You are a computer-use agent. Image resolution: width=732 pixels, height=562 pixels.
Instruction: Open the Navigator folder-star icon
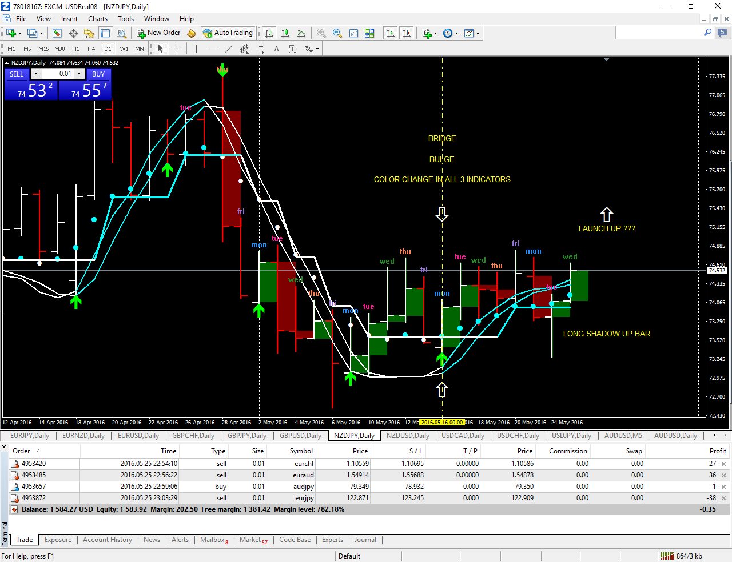[89, 33]
